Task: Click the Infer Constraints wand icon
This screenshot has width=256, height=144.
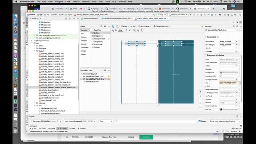Action: pos(130,30)
